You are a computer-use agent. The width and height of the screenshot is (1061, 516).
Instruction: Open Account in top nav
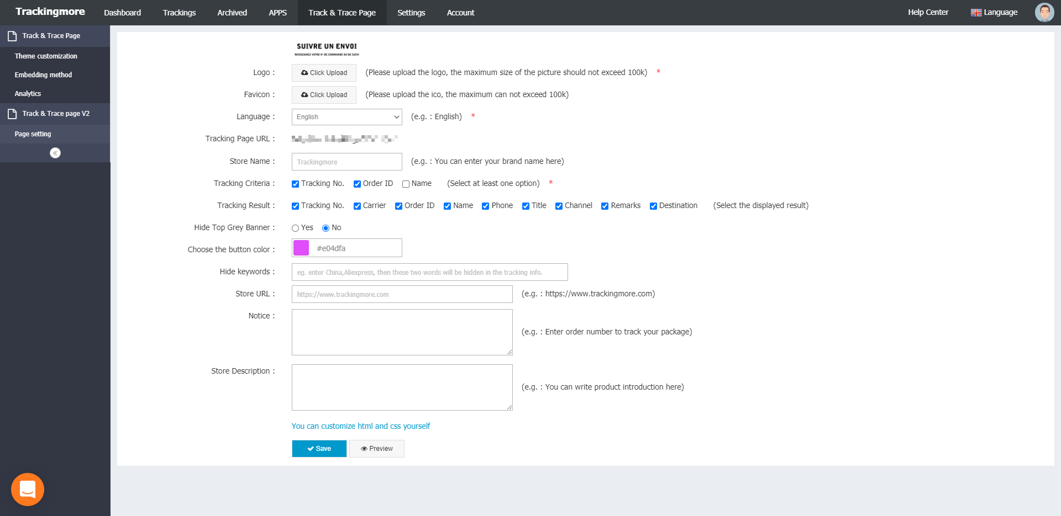coord(460,13)
